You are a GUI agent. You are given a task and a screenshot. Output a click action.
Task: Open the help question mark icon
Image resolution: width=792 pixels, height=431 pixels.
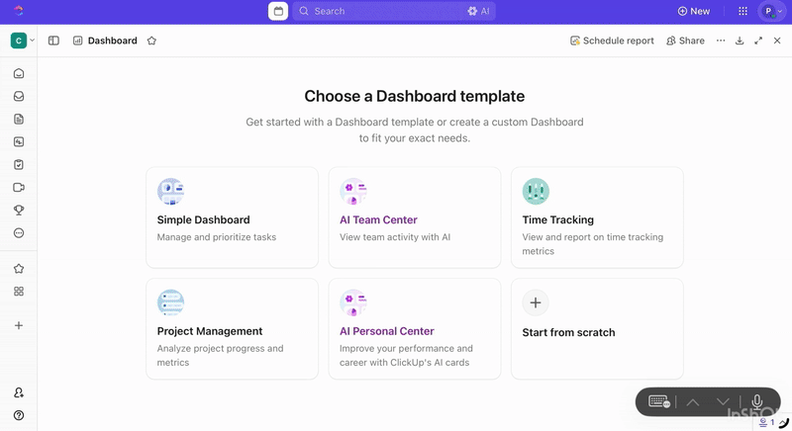pyautogui.click(x=19, y=415)
